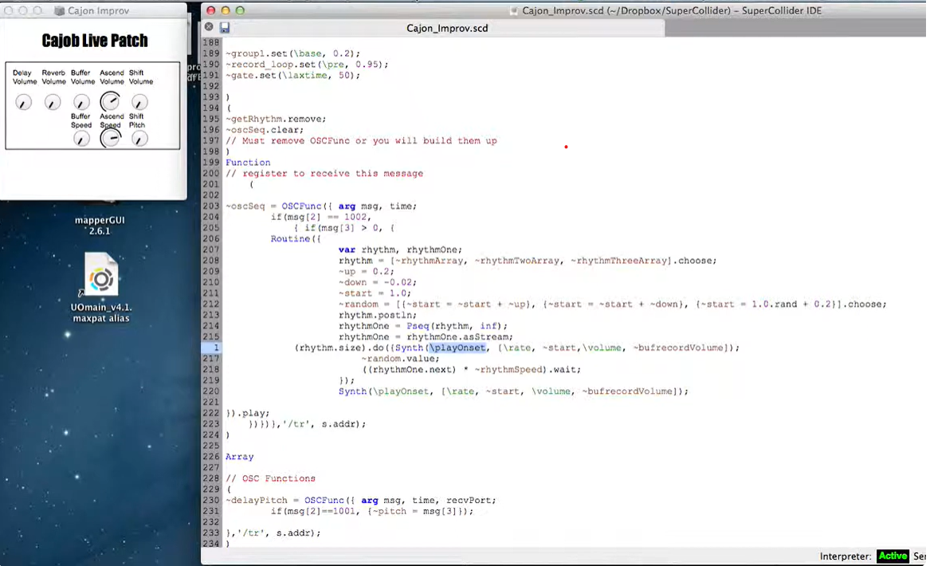
Task: Click the Cajon Improv window title bar
Action: [94, 10]
